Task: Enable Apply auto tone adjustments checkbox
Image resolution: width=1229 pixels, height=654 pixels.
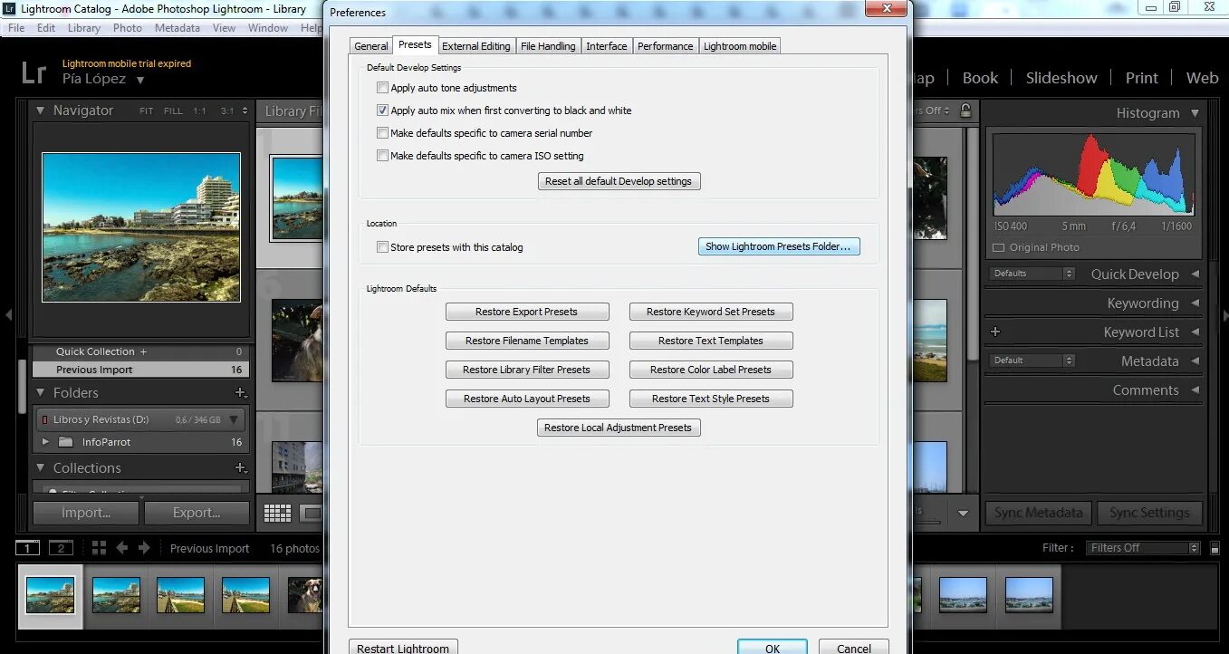Action: [x=382, y=88]
